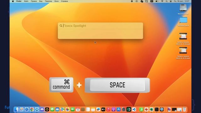Open Mail app in the dock
Viewport: 201px width, 113px height.
point(57,109)
